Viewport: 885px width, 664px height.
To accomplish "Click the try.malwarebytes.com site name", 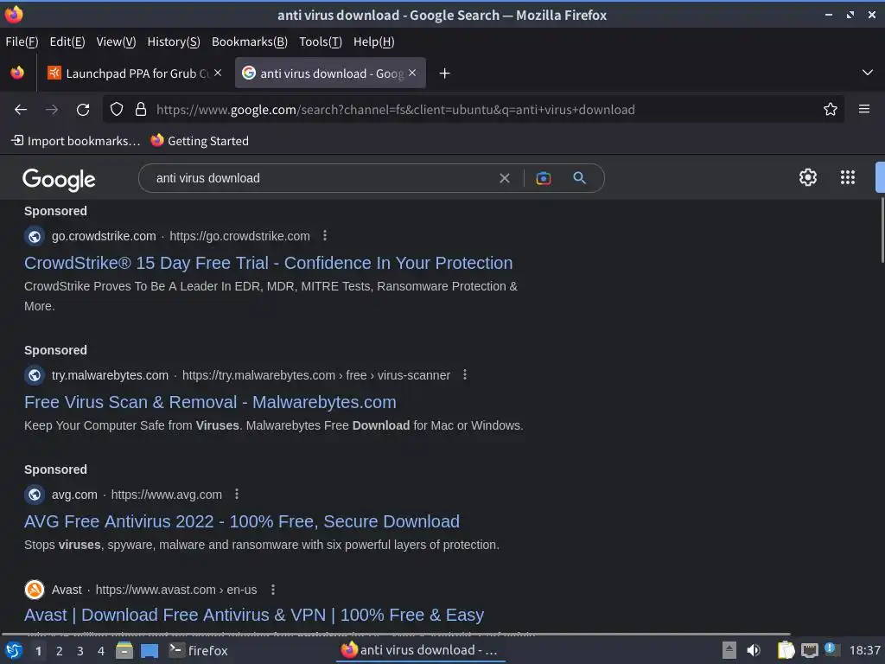I will pyautogui.click(x=110, y=375).
